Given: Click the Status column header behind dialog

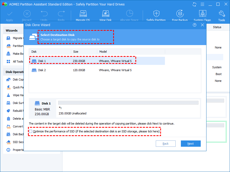Looking at the screenshot, I should [x=217, y=27].
